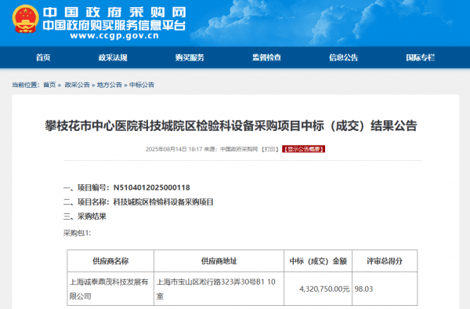Image resolution: width=470 pixels, height=309 pixels.
Task: Click the 供应商地址 column header
Action: tap(219, 261)
